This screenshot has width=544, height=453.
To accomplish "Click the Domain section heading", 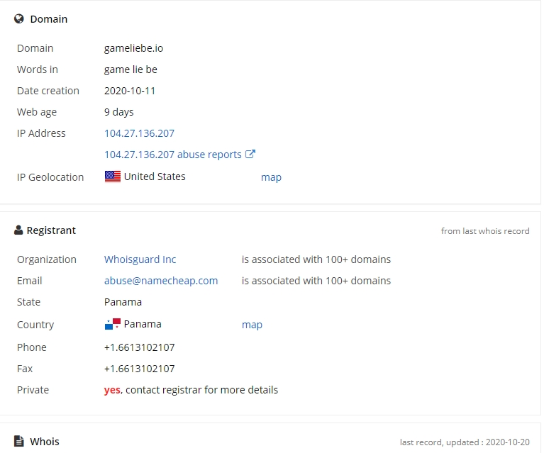I will click(x=49, y=19).
